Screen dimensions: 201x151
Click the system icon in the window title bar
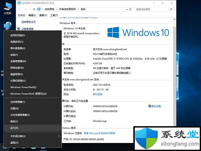(x=19, y=3)
